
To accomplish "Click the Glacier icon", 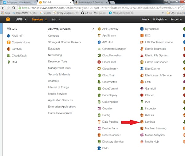I will (x=142, y=95).
